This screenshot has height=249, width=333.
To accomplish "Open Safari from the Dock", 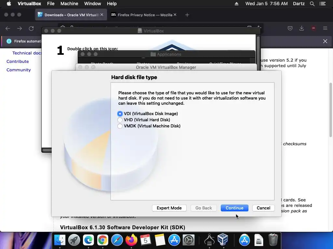I will (117, 240).
